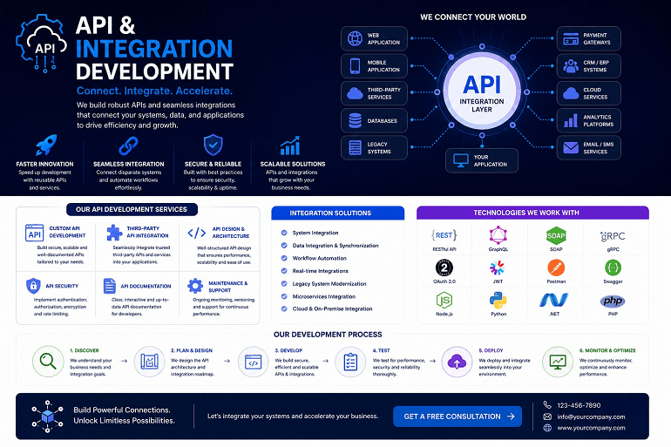This screenshot has height=447, width=671.
Task: Select the check beside Microservices Integration
Action: click(x=284, y=296)
